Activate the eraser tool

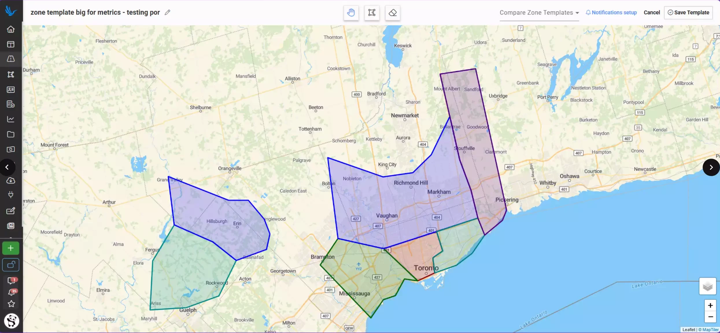coord(392,13)
